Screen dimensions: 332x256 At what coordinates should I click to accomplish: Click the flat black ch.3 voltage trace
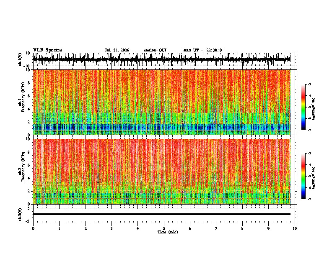(162, 214)
